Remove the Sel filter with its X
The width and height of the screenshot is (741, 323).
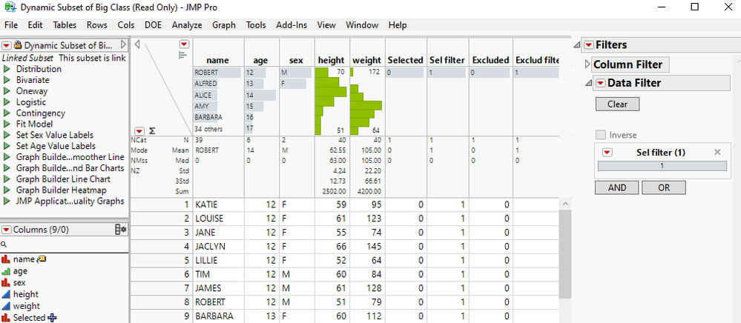coord(717,152)
